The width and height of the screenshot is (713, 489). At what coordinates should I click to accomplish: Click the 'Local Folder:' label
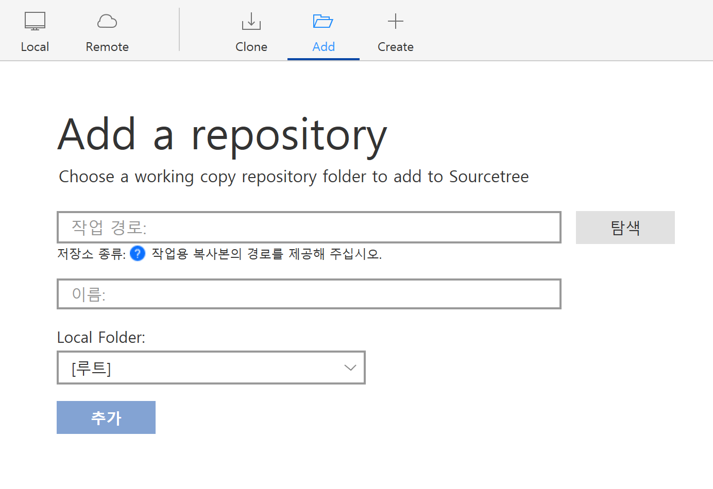[x=101, y=338]
